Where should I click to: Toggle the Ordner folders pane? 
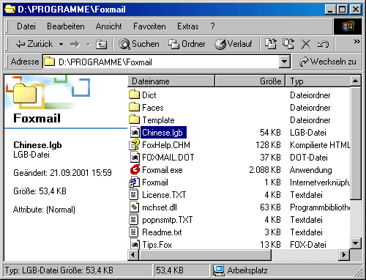point(187,44)
